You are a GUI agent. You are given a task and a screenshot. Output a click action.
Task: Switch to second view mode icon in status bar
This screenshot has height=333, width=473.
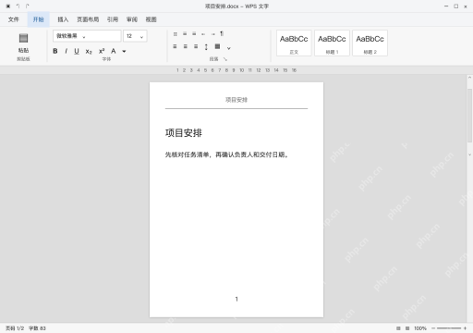click(407, 328)
